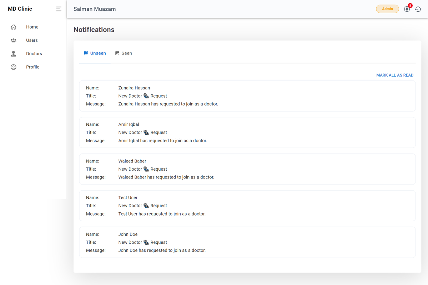
Task: Click the red notification count badge
Action: 410,6
